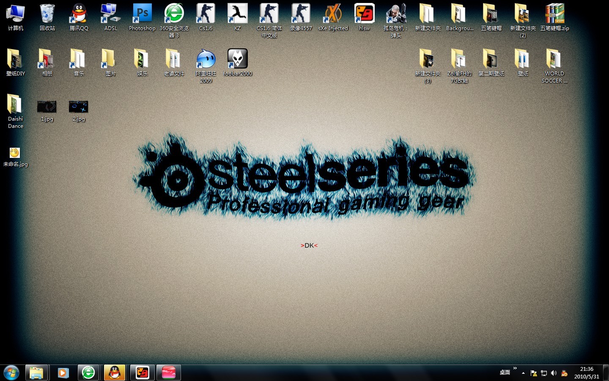This screenshot has width=609, height=381.
Task: Switch to the hlsw taskbar window
Action: pos(142,373)
